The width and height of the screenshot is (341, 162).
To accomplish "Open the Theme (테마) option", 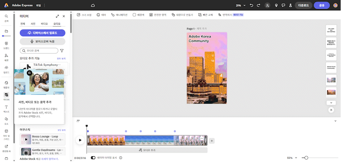I will tap(101, 15).
